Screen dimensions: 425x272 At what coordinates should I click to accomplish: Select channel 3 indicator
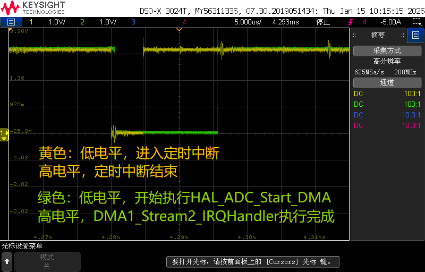click(x=133, y=22)
